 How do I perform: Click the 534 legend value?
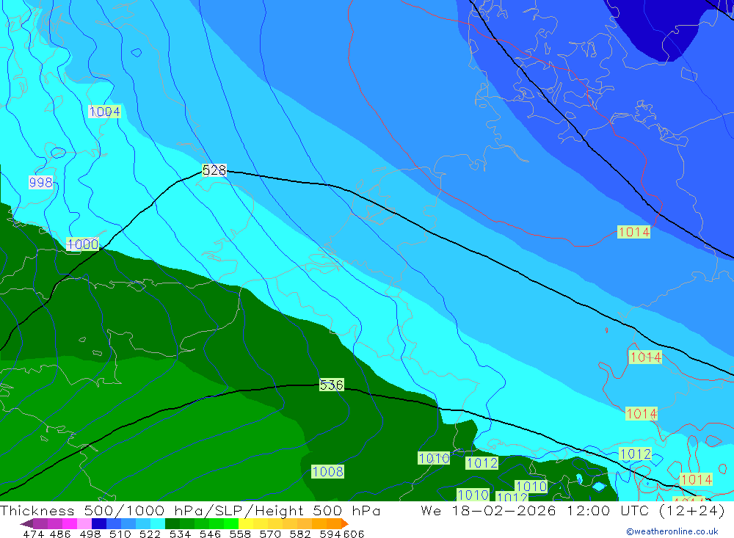(x=180, y=534)
